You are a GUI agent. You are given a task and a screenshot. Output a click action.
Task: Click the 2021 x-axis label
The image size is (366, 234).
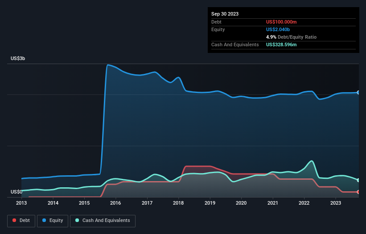click(273, 203)
